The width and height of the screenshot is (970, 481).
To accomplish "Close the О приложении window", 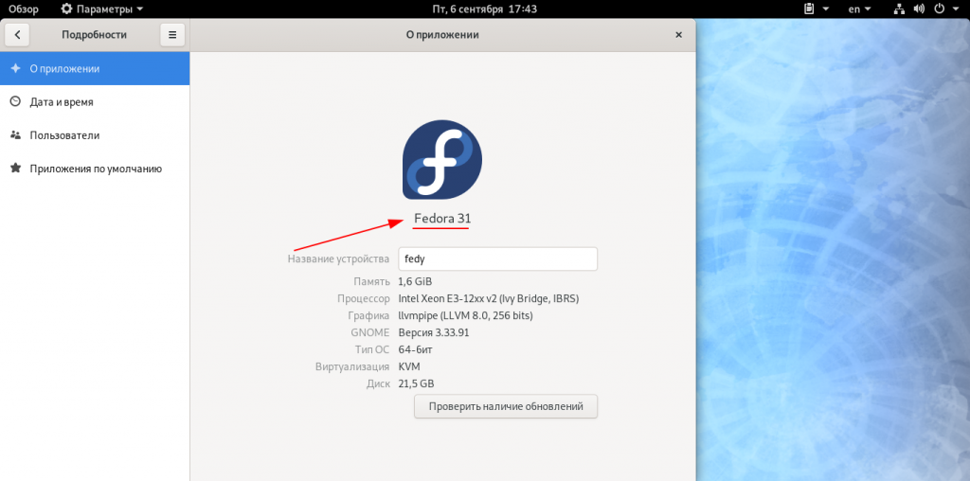I will pos(678,35).
